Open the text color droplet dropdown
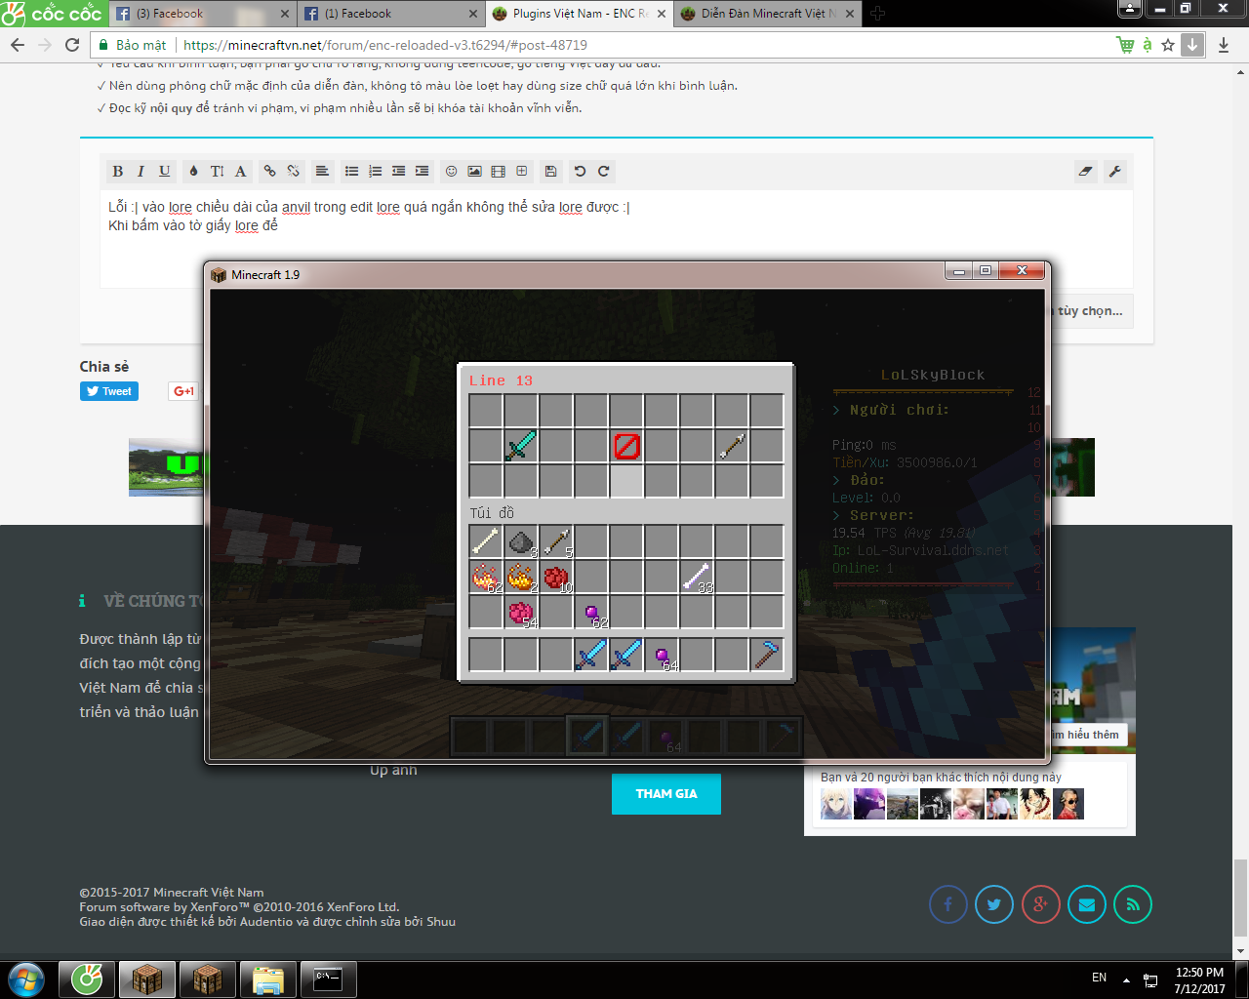The image size is (1249, 999). pyautogui.click(x=193, y=172)
